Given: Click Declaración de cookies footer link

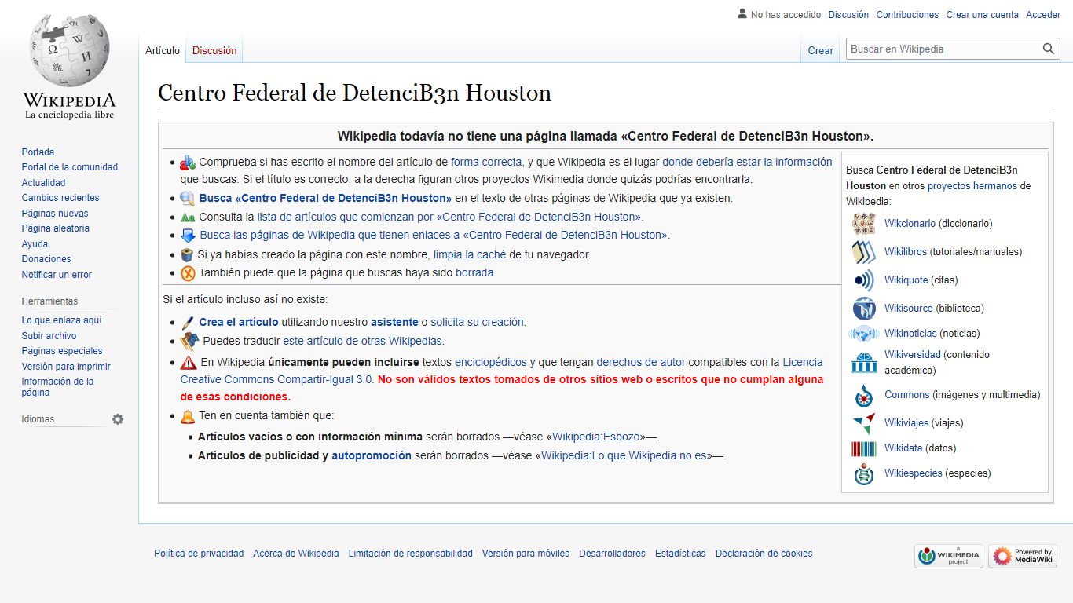Looking at the screenshot, I should 764,554.
